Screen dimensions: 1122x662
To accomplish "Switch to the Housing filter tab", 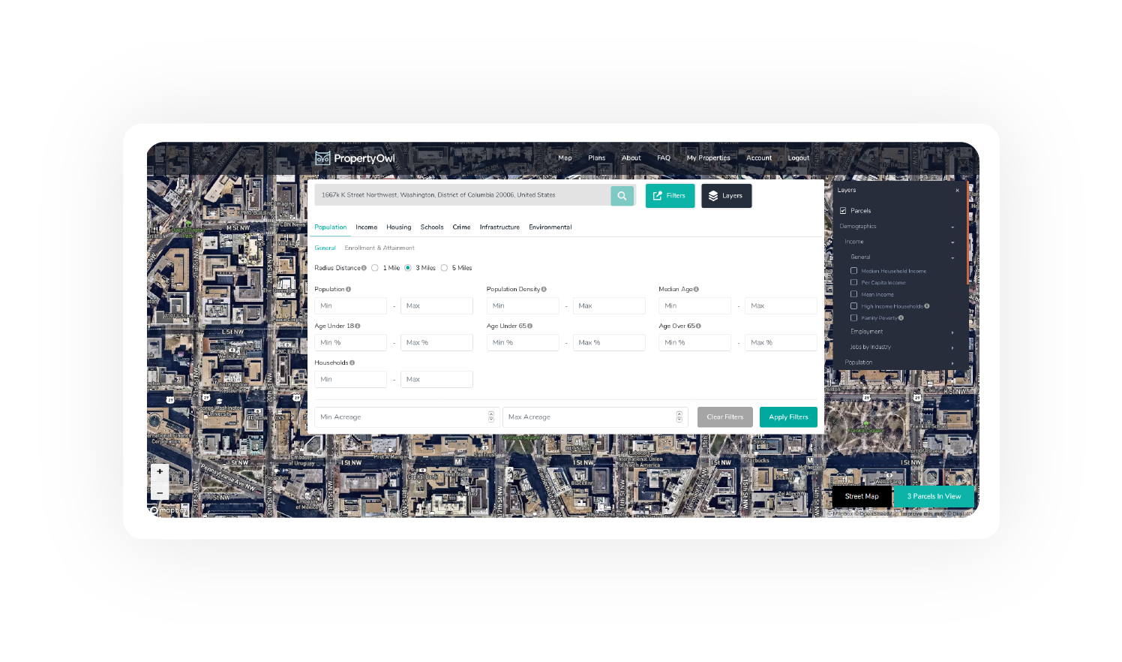I will [x=398, y=227].
